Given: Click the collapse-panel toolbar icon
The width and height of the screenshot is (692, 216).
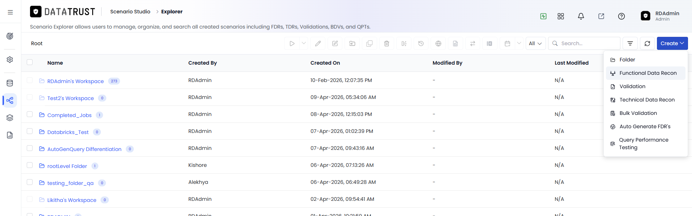Looking at the screenshot, I should pyautogui.click(x=490, y=43).
